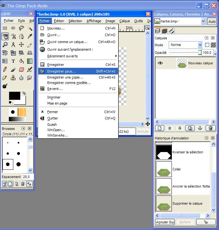219x230 pixels.
Task: Adjust the Opacité slider handle
Action: (x=200, y=53)
